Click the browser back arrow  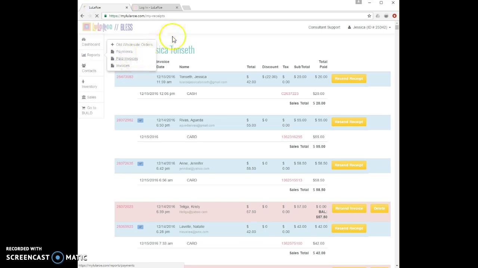(82, 16)
